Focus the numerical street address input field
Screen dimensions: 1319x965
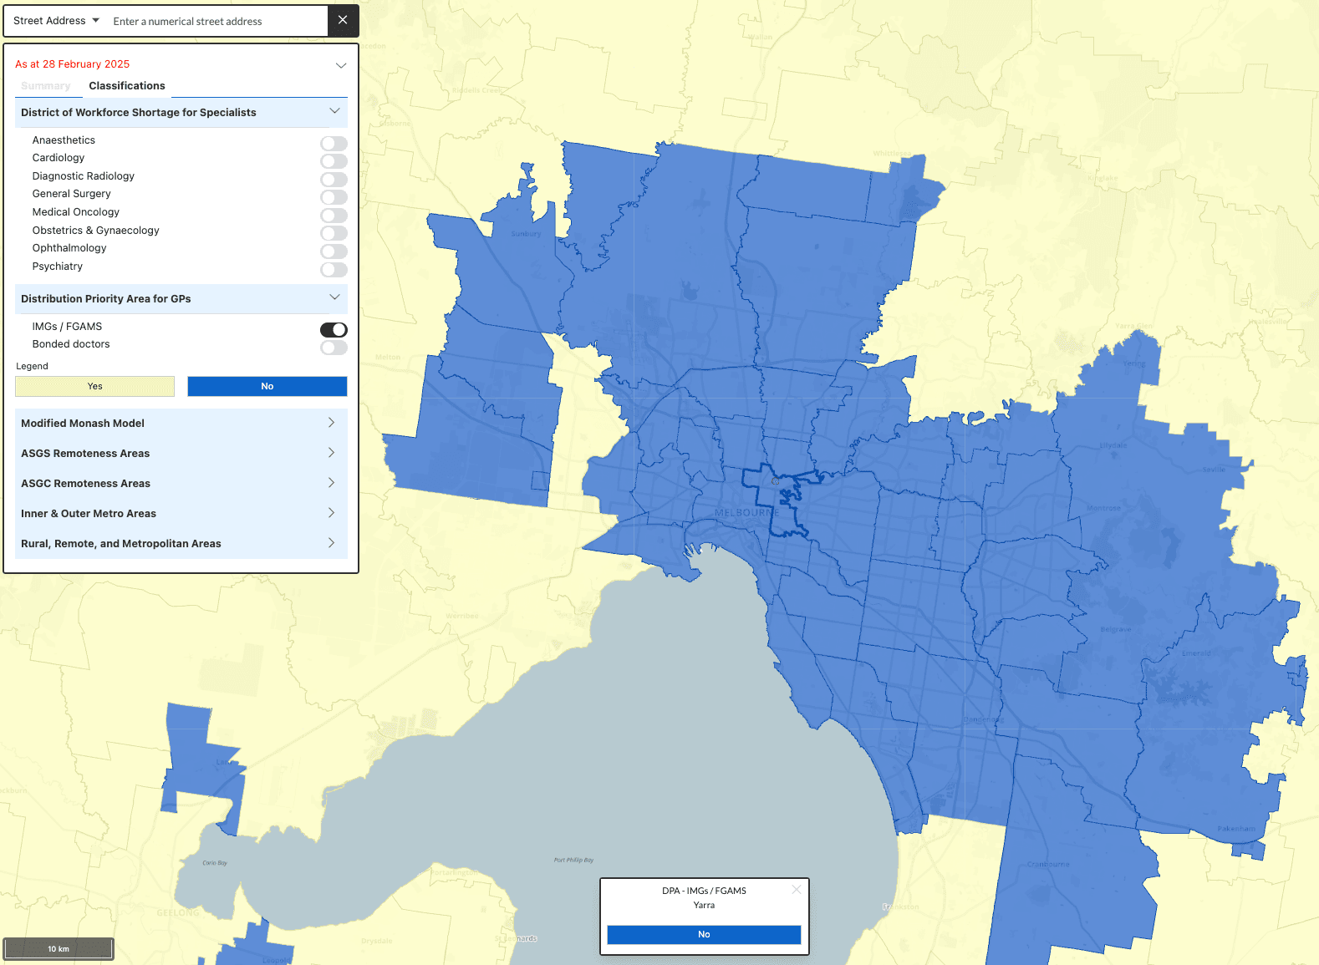click(216, 22)
